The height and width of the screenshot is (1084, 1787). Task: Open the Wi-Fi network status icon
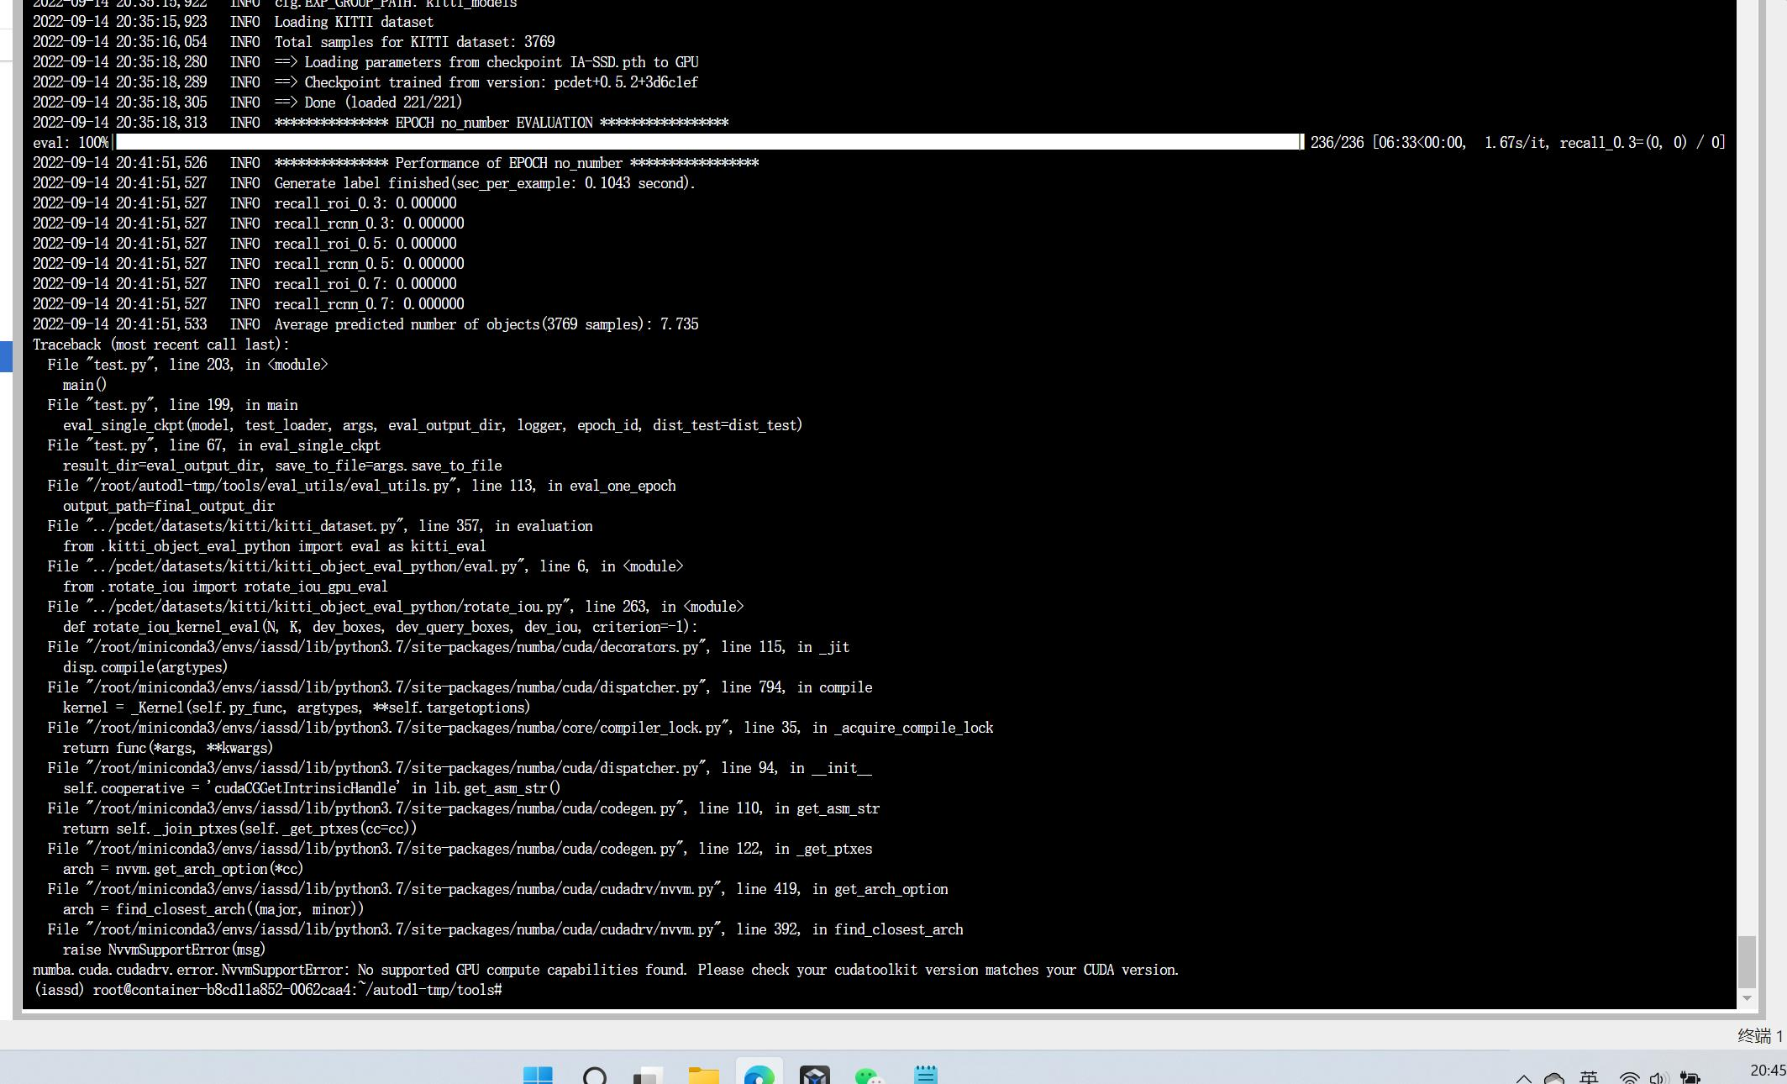1629,1078
